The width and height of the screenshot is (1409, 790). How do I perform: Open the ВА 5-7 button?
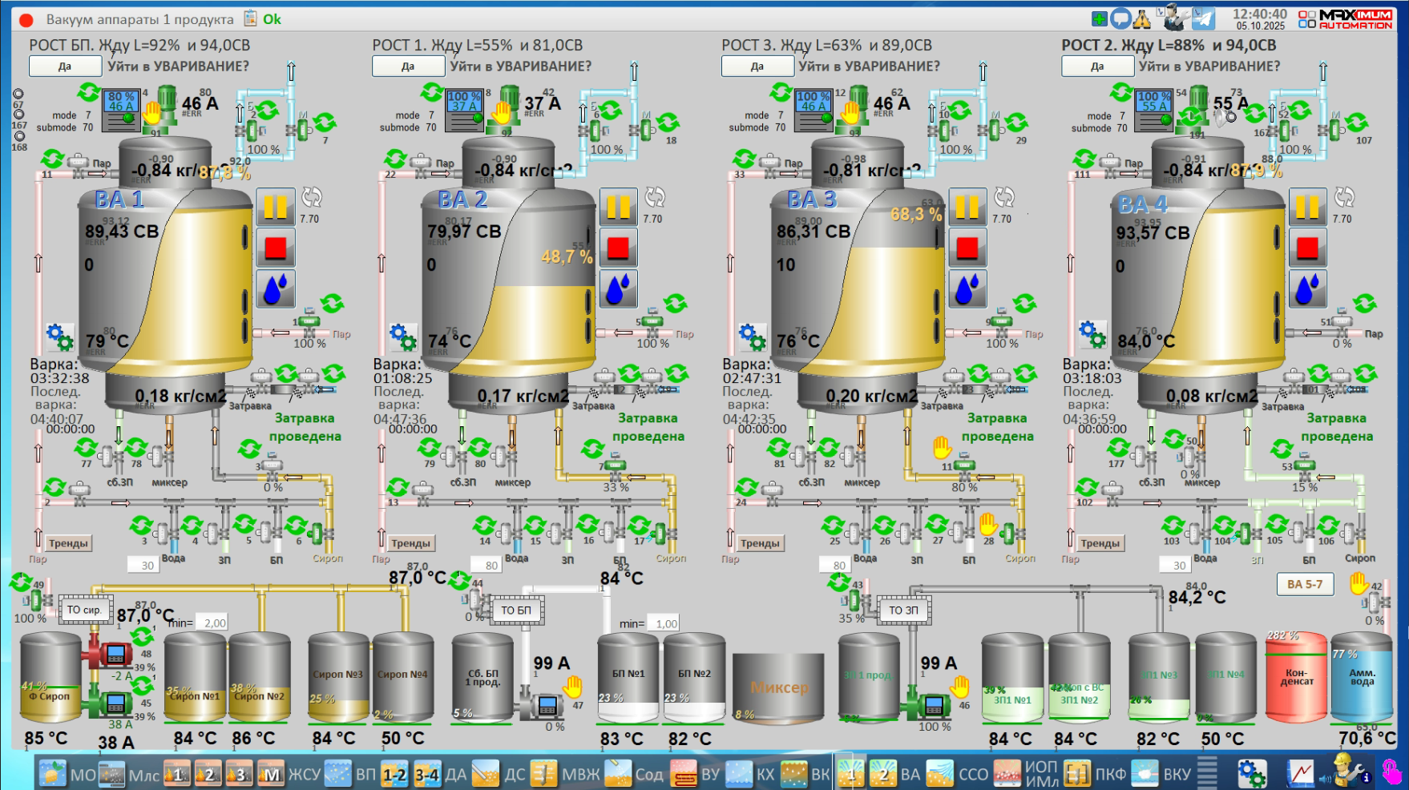pyautogui.click(x=1304, y=584)
